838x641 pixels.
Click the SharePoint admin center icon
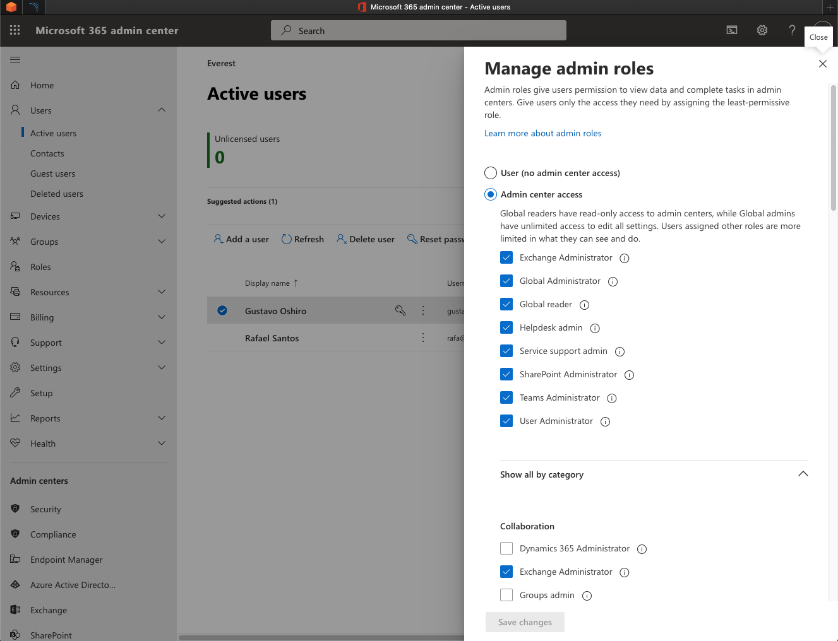[x=16, y=635]
